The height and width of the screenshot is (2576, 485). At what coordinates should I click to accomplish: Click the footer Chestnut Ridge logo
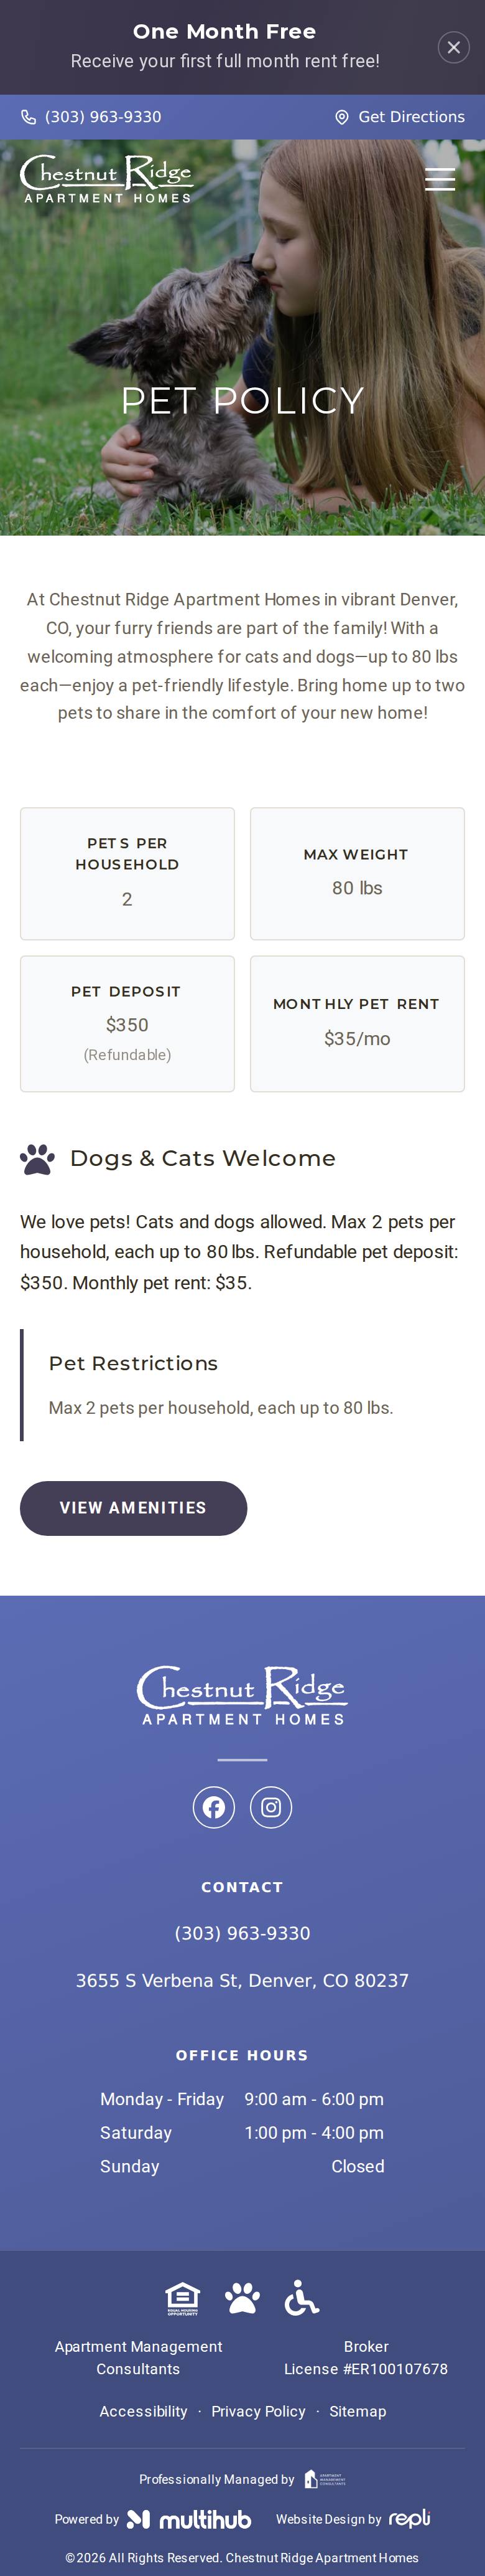[242, 1695]
